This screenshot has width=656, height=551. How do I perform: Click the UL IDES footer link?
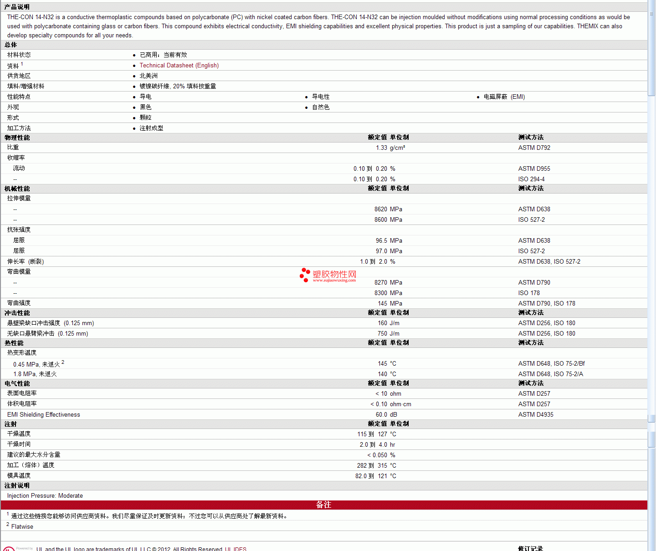(236, 549)
